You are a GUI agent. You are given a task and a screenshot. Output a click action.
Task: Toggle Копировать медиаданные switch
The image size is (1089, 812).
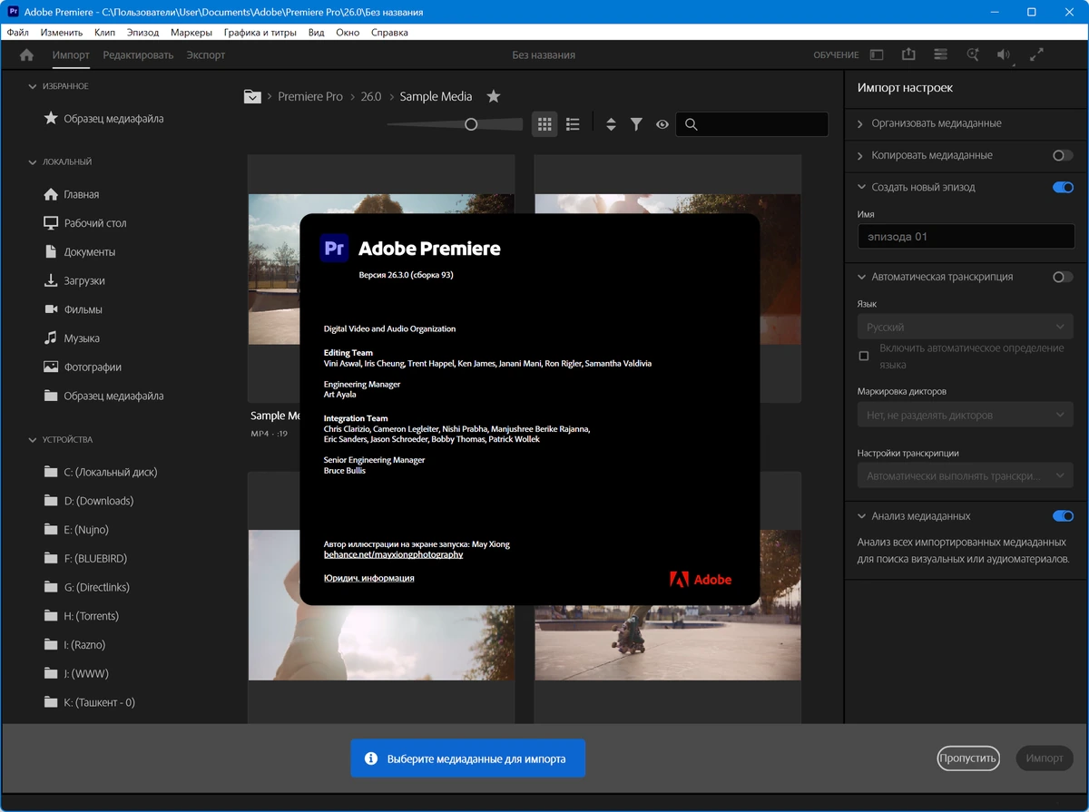coord(1063,155)
